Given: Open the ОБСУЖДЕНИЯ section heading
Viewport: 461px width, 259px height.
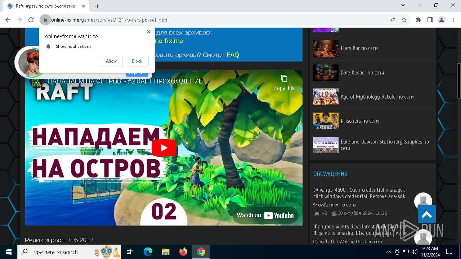Looking at the screenshot, I should (330, 174).
